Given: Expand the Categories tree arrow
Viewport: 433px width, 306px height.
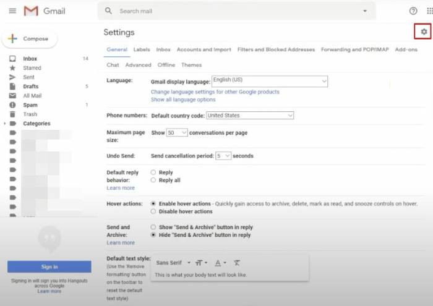Looking at the screenshot, I should click(x=5, y=124).
